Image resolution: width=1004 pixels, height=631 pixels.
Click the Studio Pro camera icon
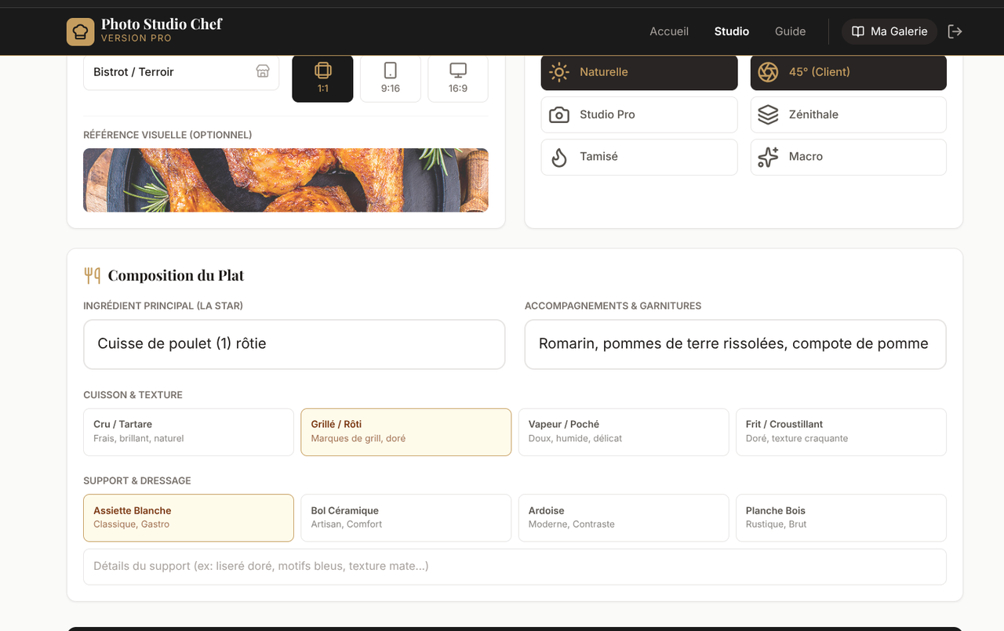[558, 114]
